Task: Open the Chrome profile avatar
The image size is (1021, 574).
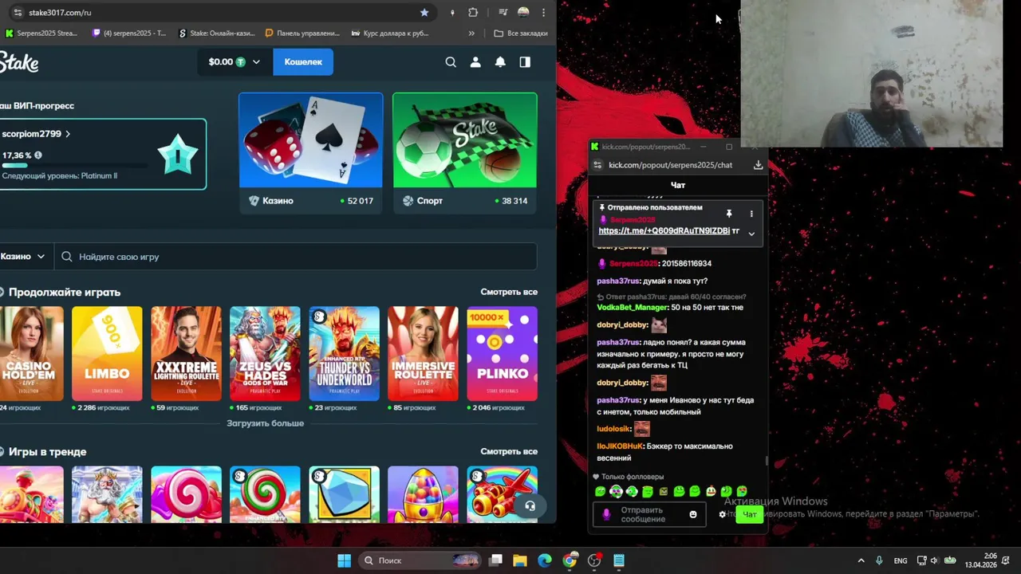Action: [x=523, y=13]
